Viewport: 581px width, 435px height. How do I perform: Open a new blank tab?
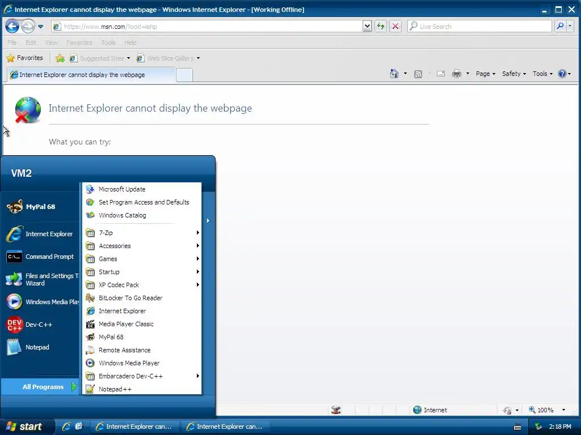point(184,75)
